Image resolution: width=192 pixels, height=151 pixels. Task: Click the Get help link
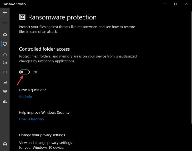[x=26, y=96]
